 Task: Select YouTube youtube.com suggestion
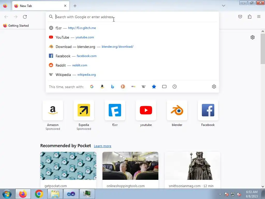(x=132, y=37)
